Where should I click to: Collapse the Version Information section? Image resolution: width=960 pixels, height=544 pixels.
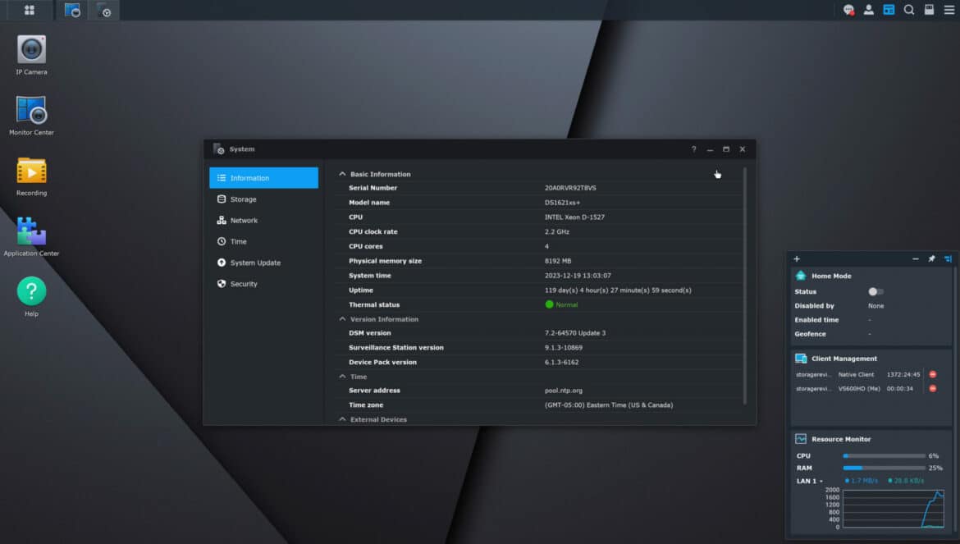point(342,319)
